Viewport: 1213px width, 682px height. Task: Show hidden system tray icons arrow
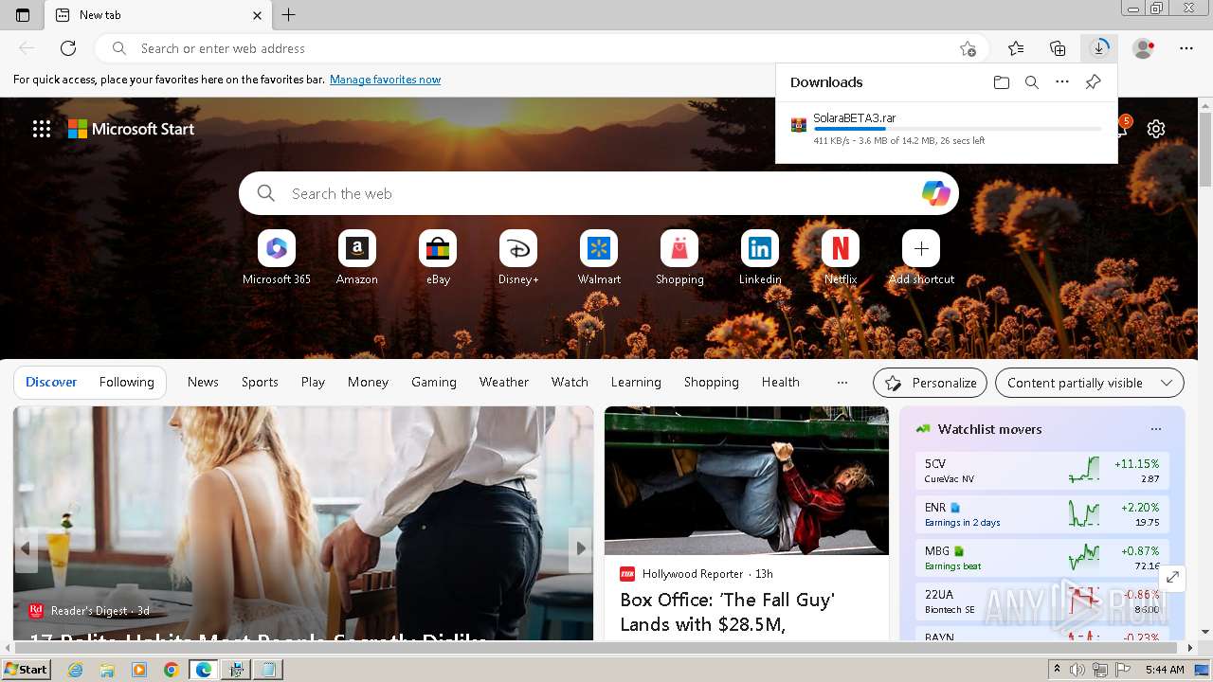1058,670
